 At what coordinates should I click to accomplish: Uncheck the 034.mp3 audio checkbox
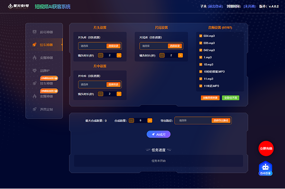(x=200, y=36)
